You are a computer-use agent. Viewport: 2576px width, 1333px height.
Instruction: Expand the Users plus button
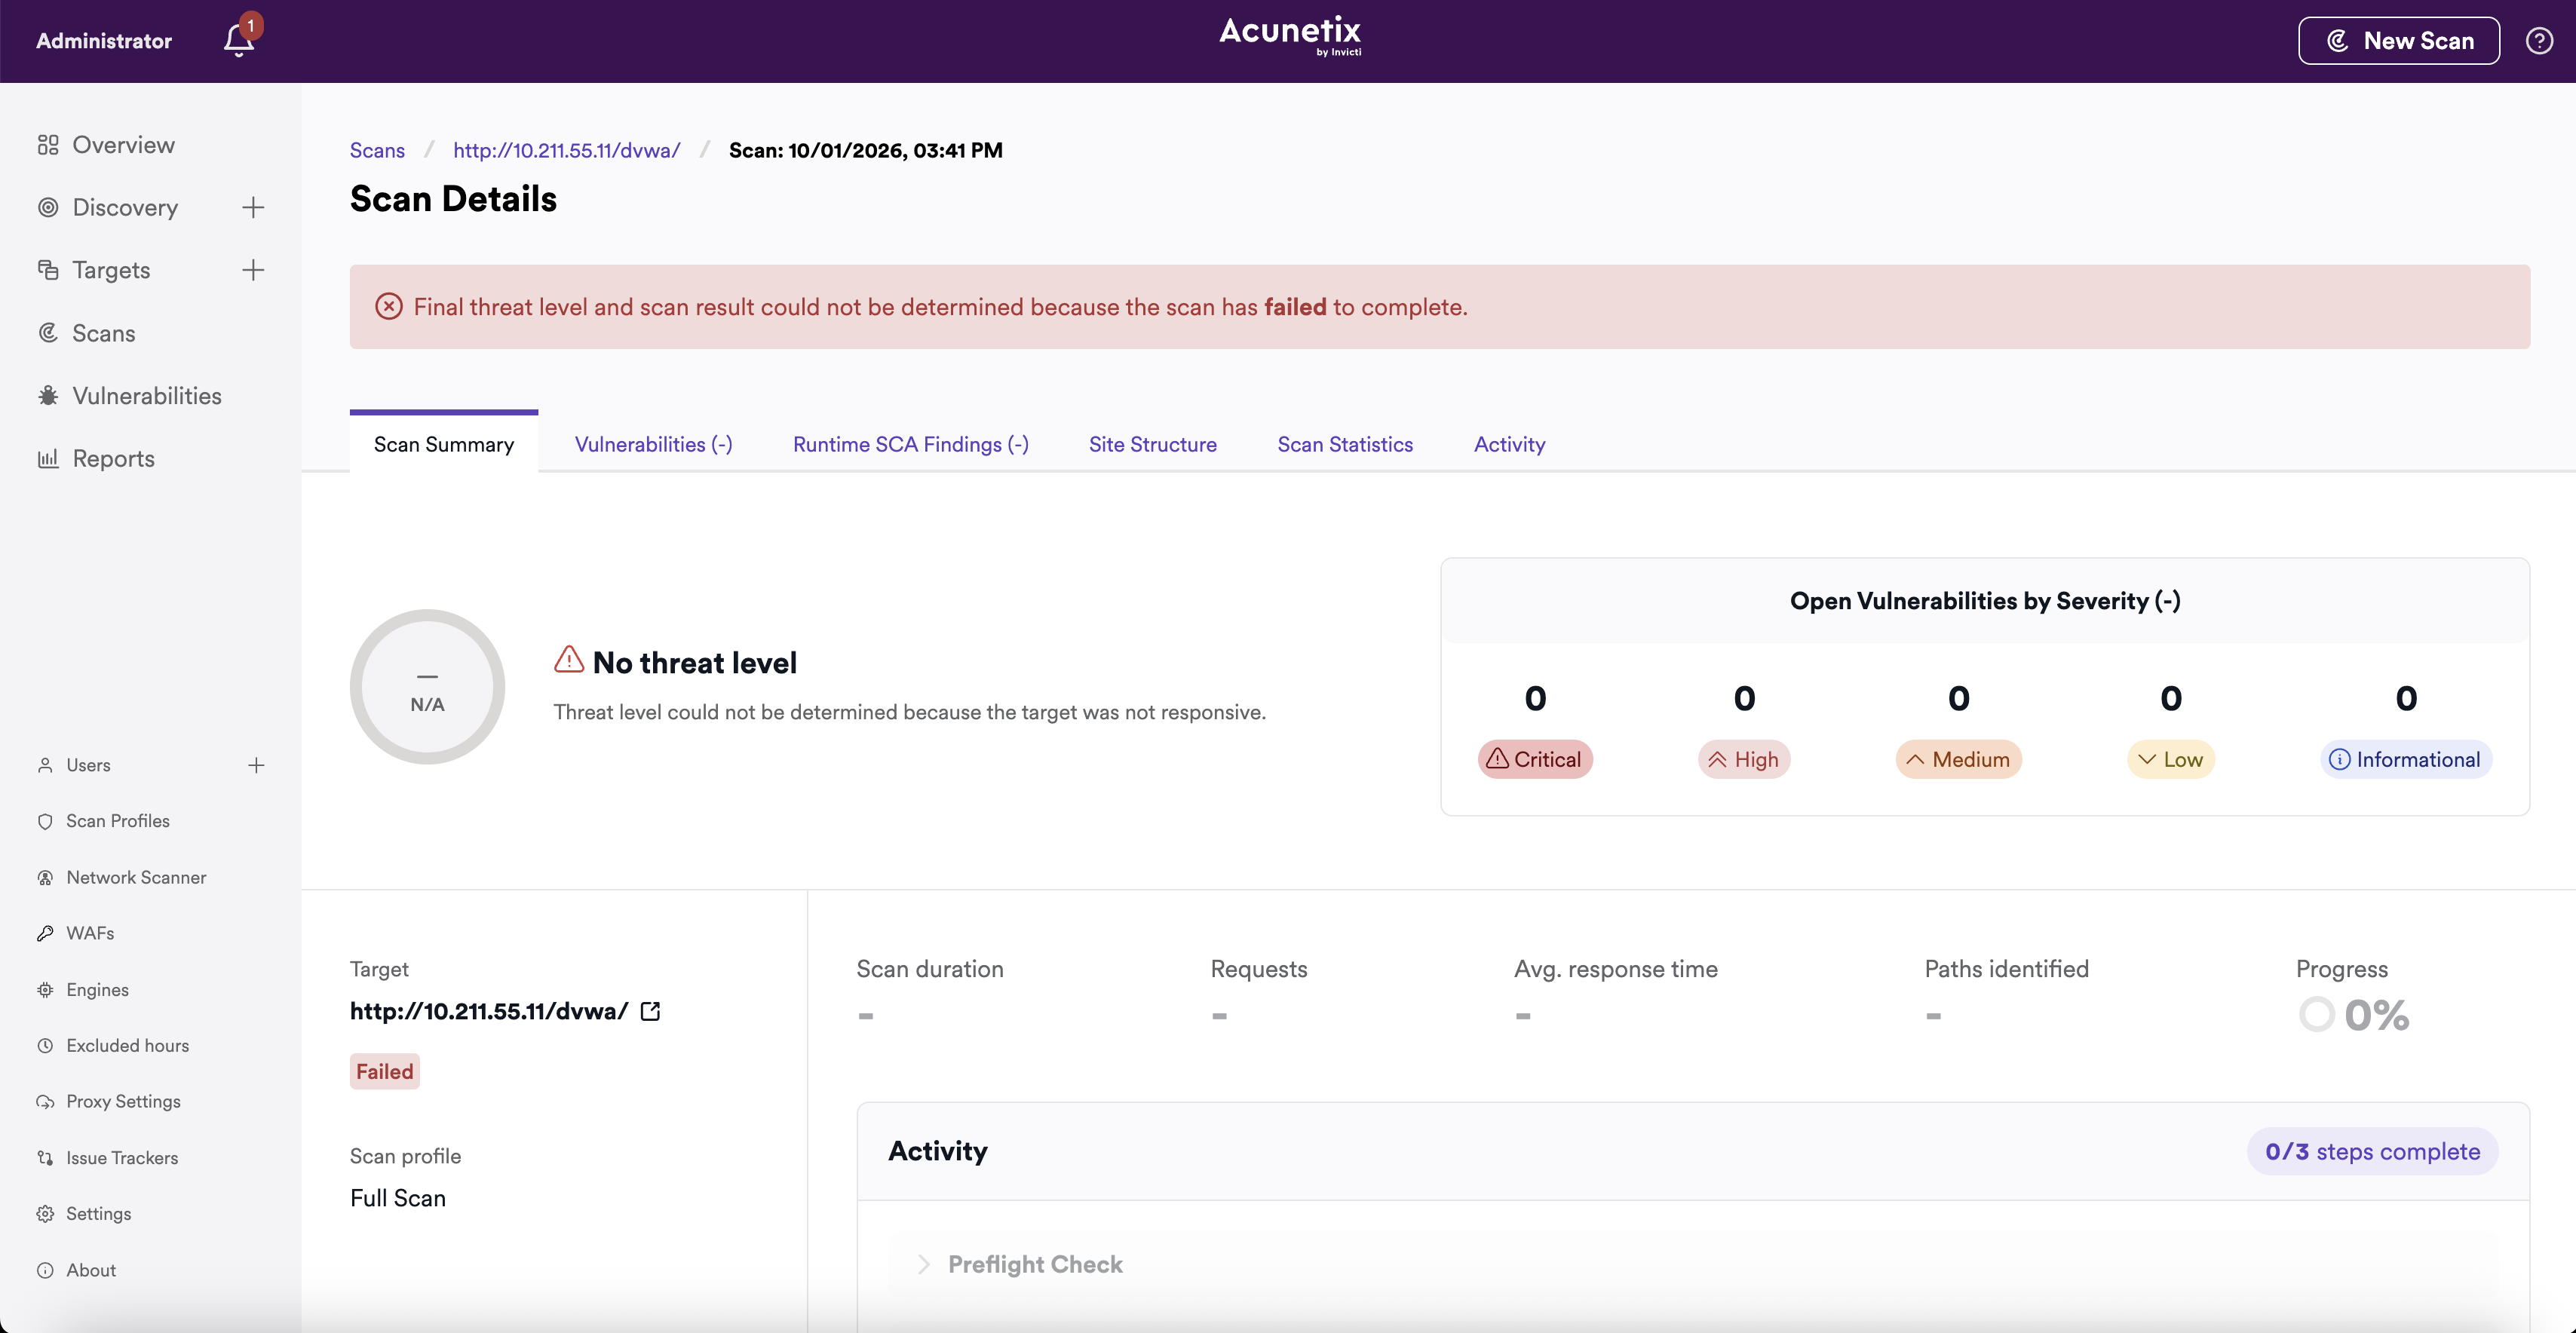tap(256, 765)
